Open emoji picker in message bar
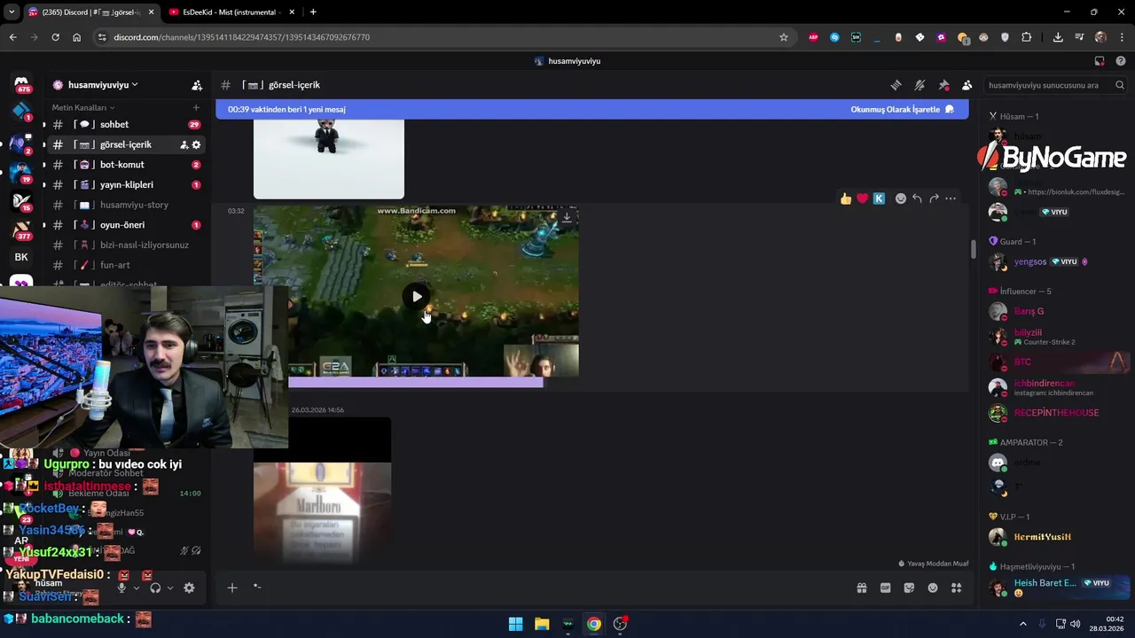 (933, 587)
